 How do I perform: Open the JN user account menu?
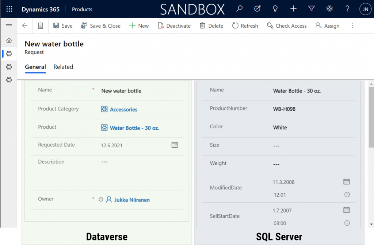pos(365,9)
